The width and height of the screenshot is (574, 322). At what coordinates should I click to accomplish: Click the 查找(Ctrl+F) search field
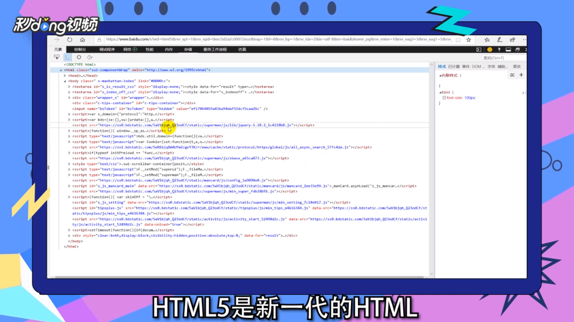tap(503, 58)
